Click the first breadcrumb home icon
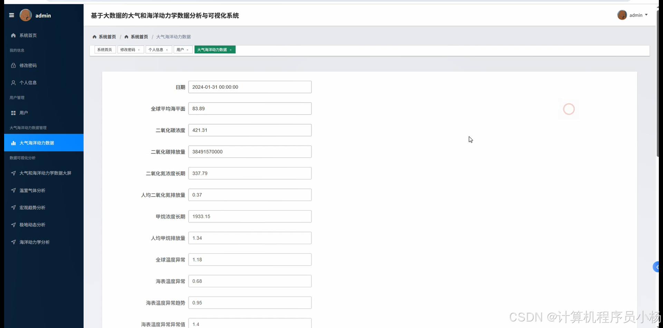The image size is (663, 328). tap(94, 37)
